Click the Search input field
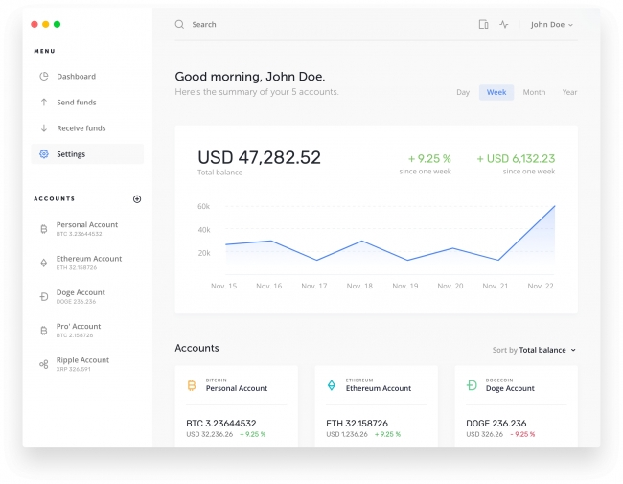 coord(288,25)
